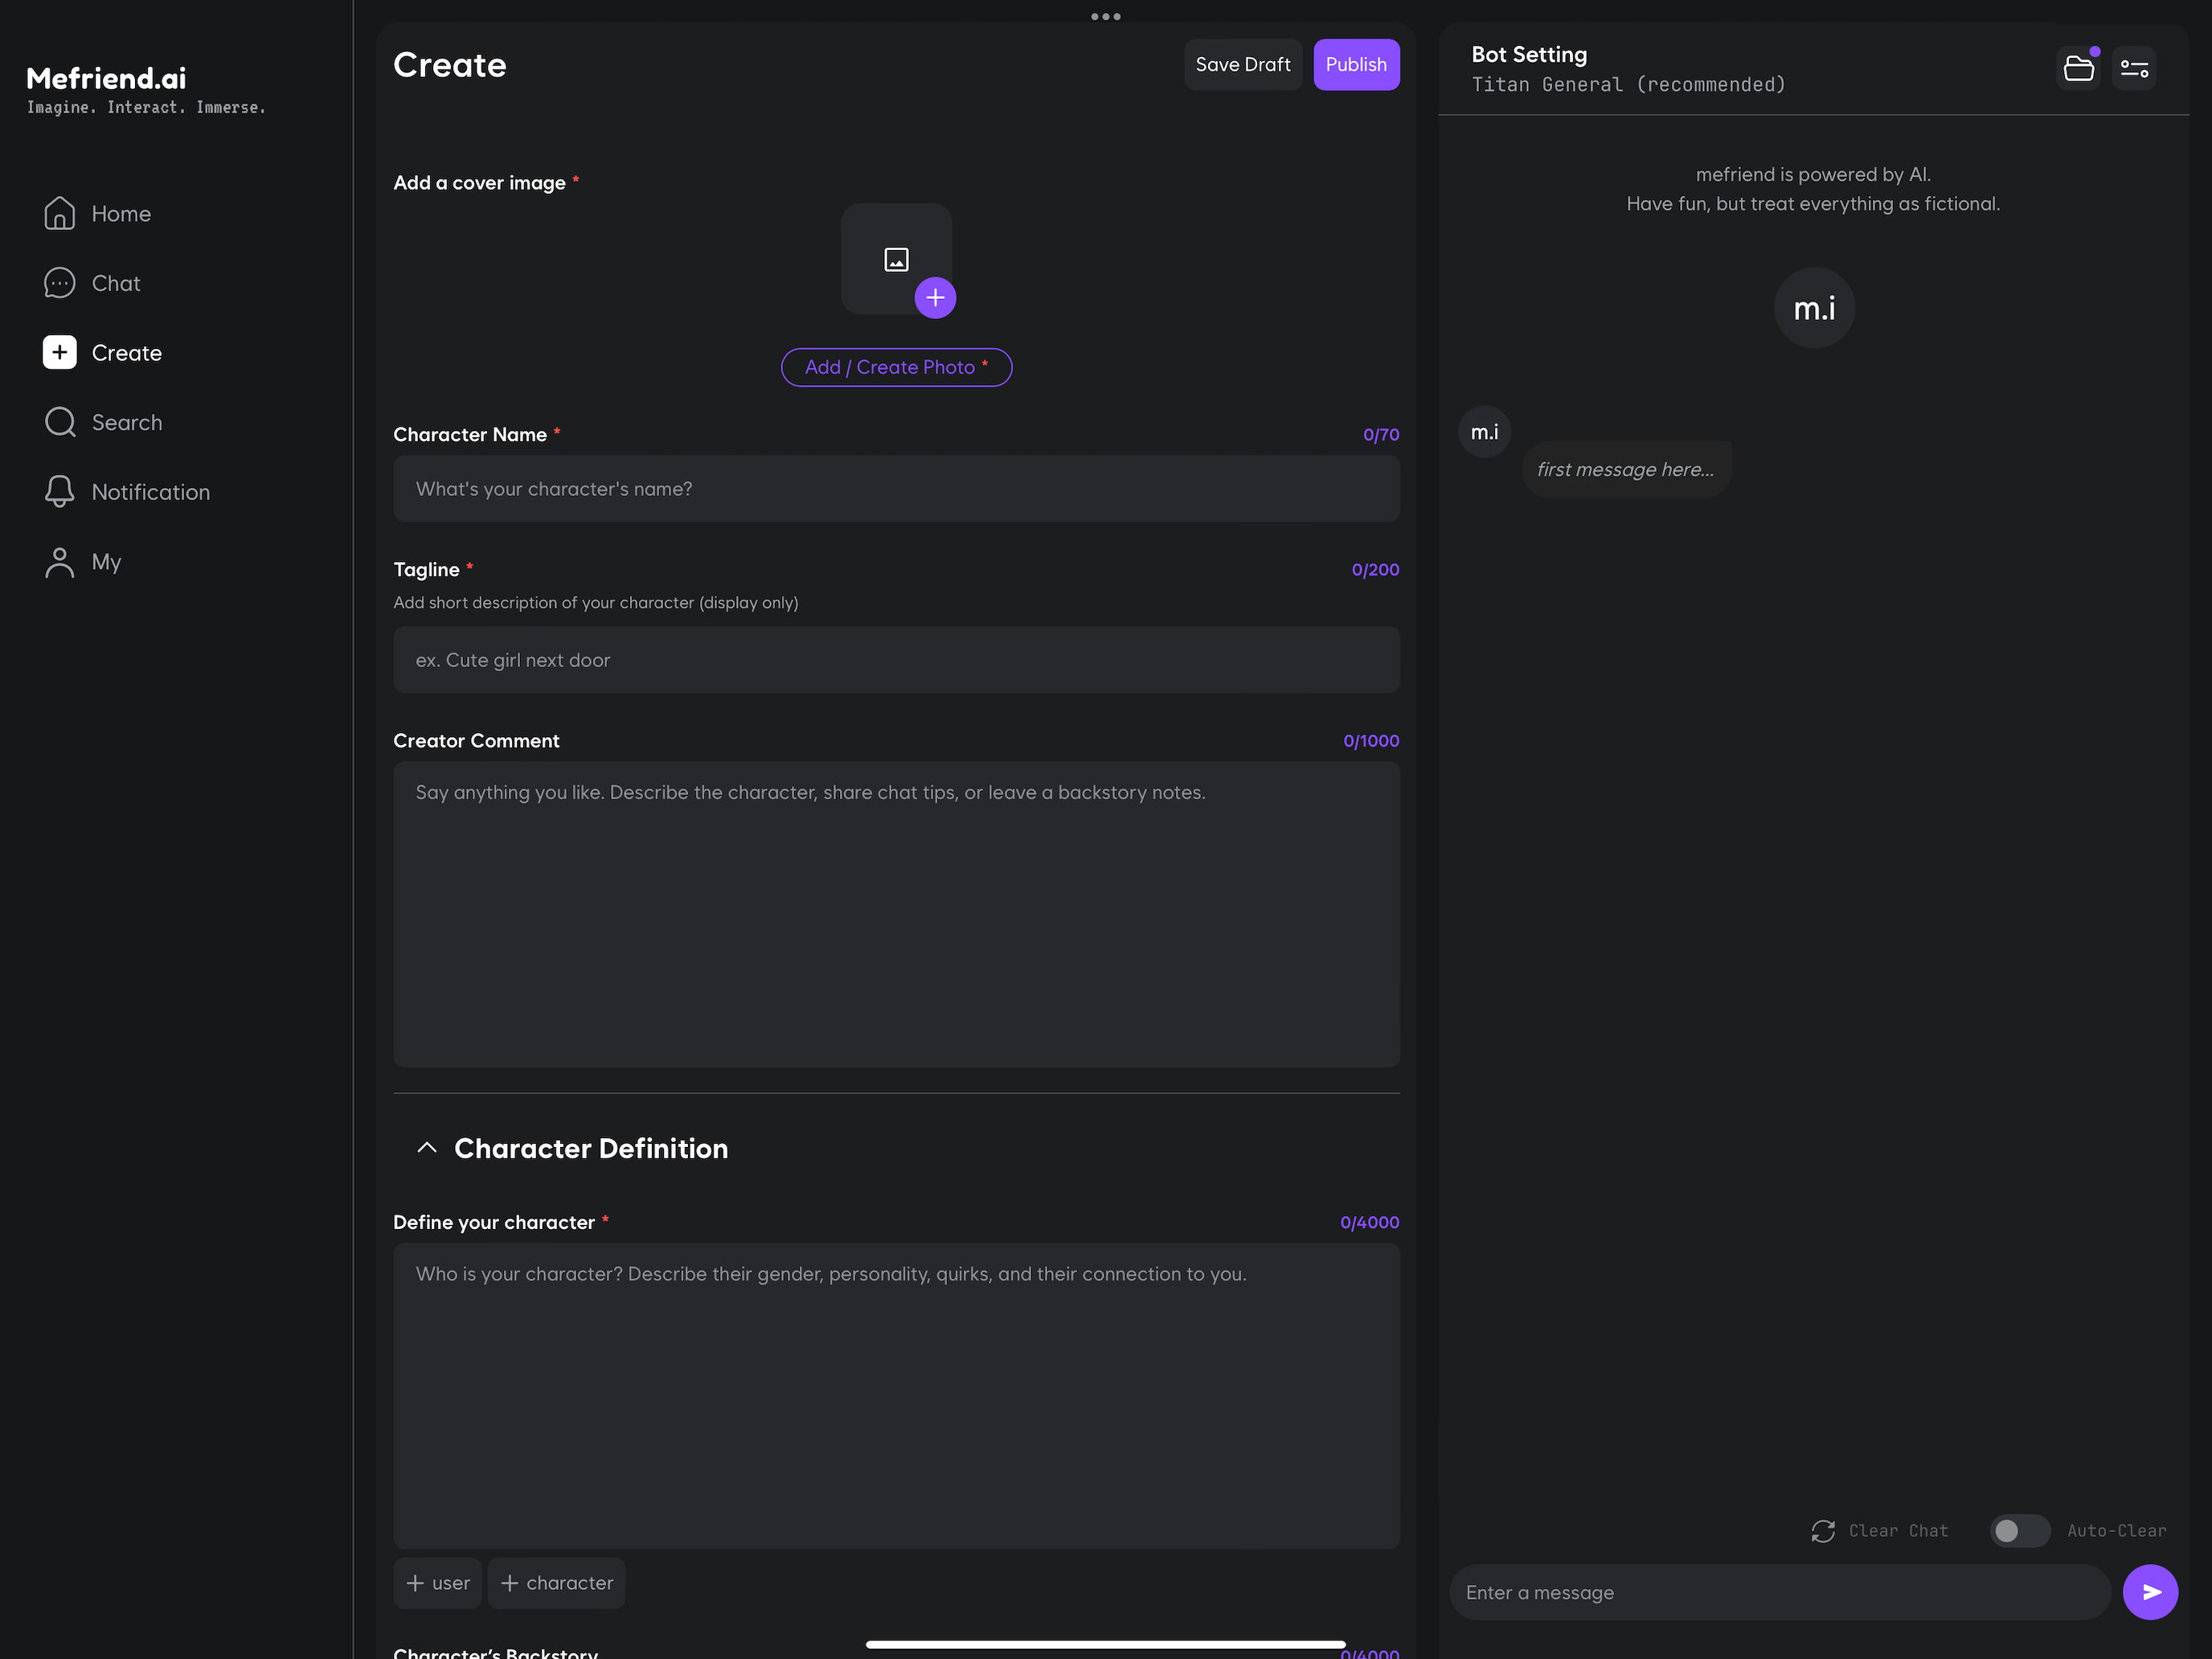Insert the user placeholder tag
This screenshot has width=2212, height=1659.
pos(437,1582)
